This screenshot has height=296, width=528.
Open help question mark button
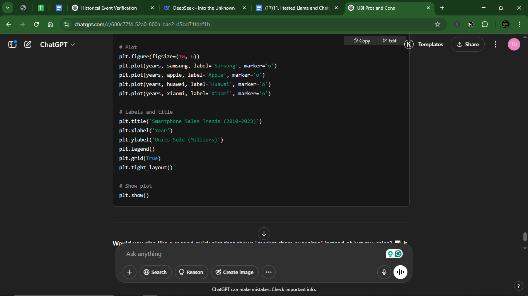[x=519, y=286]
